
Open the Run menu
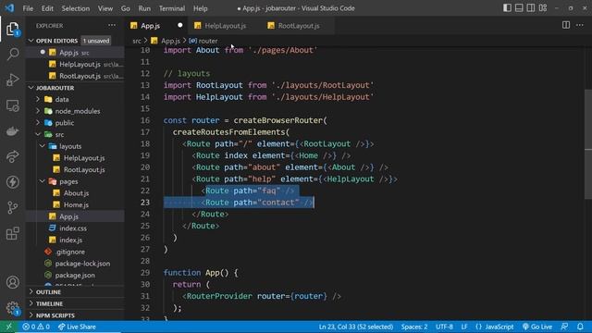(144, 8)
